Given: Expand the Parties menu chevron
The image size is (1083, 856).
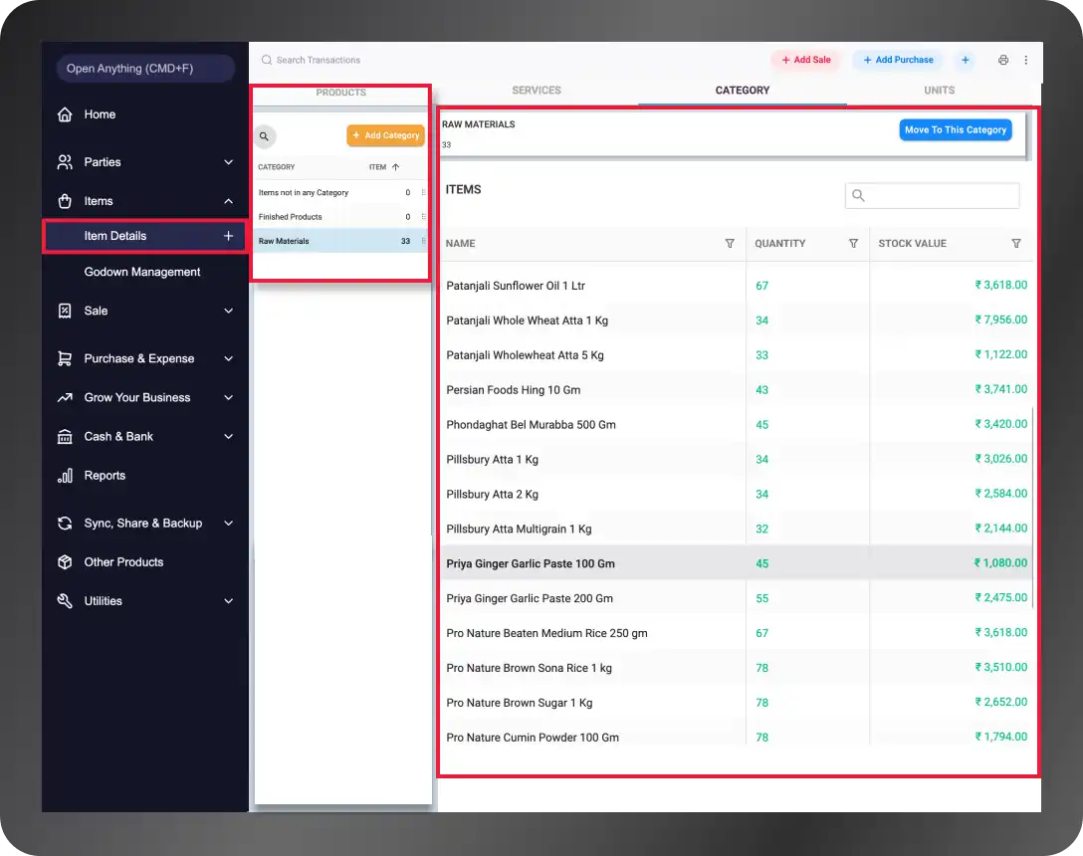Looking at the screenshot, I should [229, 162].
